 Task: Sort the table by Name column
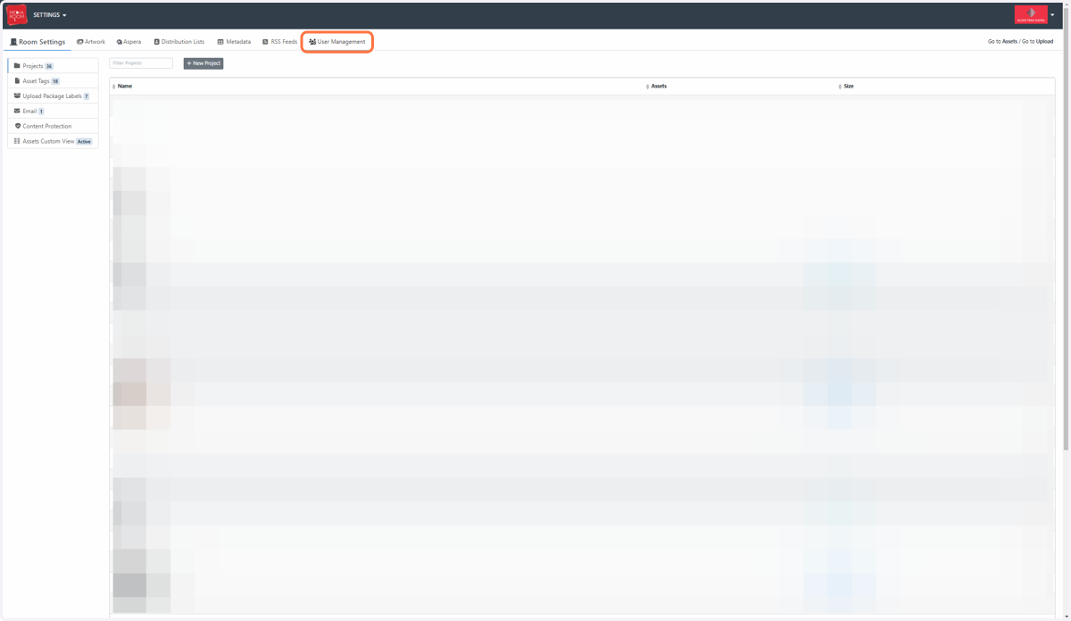[122, 87]
